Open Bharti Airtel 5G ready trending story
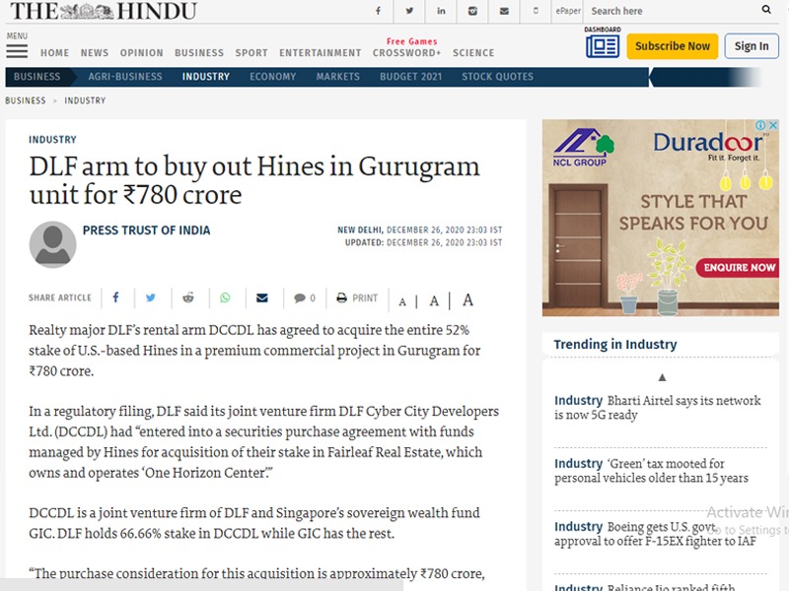 click(x=658, y=408)
